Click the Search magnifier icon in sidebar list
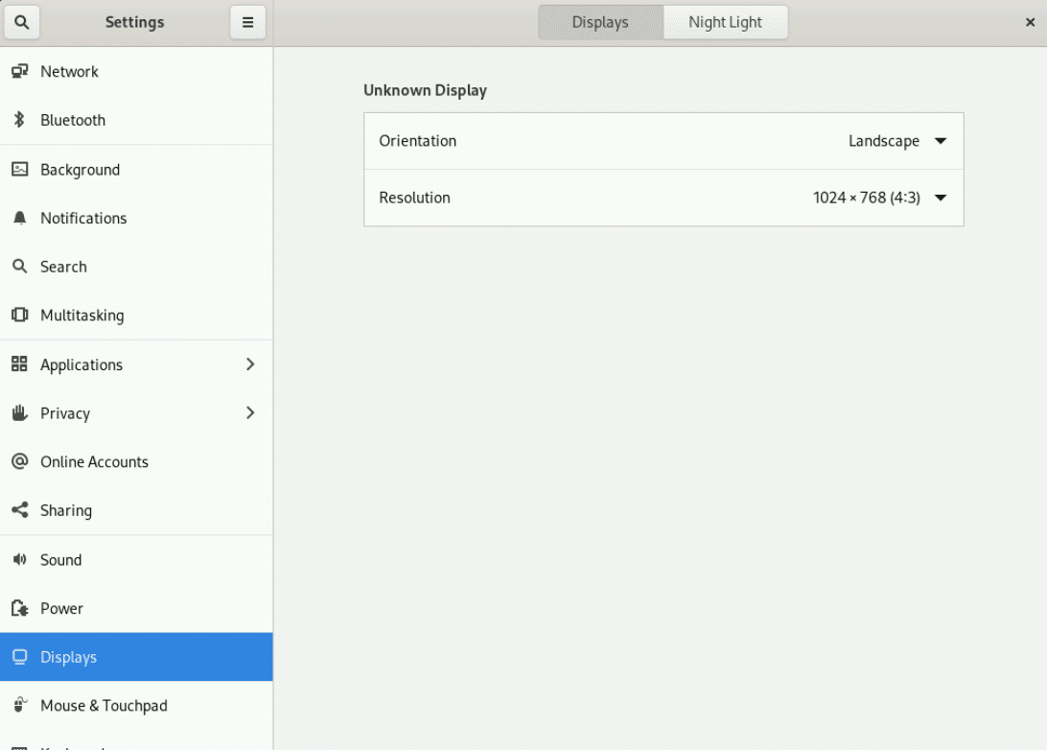 coord(20,267)
